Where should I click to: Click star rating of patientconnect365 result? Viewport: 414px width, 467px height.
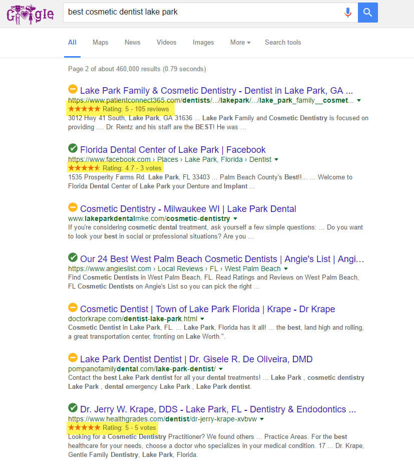[84, 109]
